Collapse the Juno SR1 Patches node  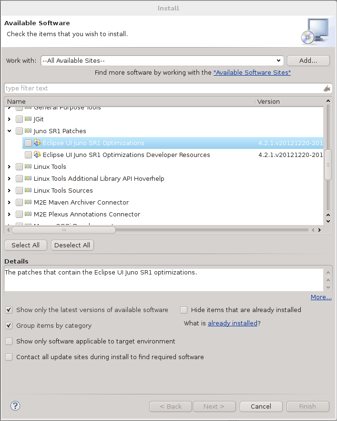pos(9,131)
